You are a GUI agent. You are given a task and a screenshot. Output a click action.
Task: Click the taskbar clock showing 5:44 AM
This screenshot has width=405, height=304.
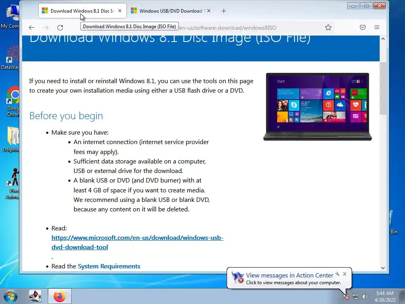pos(385,296)
